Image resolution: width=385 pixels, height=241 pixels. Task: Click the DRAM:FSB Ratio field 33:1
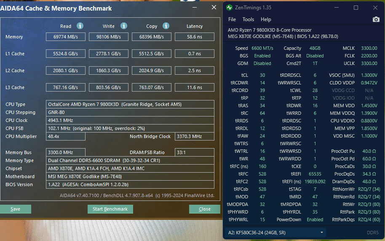[x=195, y=152]
